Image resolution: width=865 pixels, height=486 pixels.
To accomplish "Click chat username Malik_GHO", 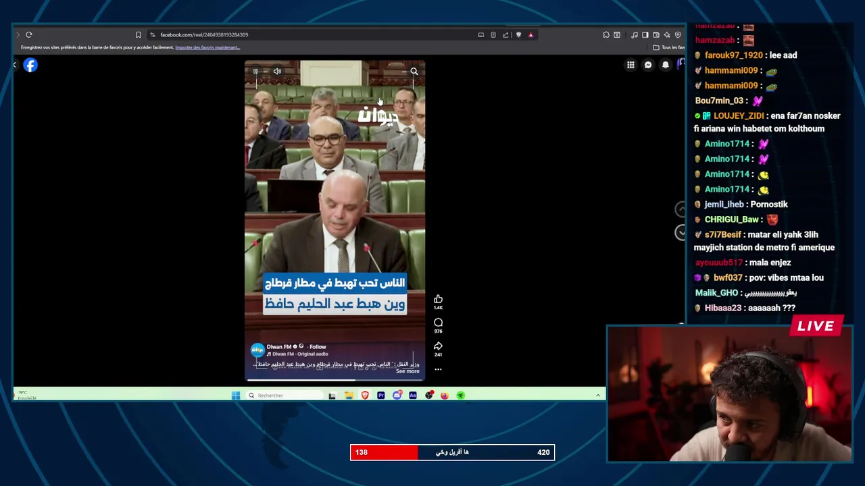I will coord(716,293).
